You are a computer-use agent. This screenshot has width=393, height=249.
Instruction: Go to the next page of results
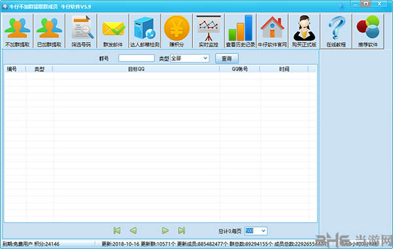click(x=165, y=231)
